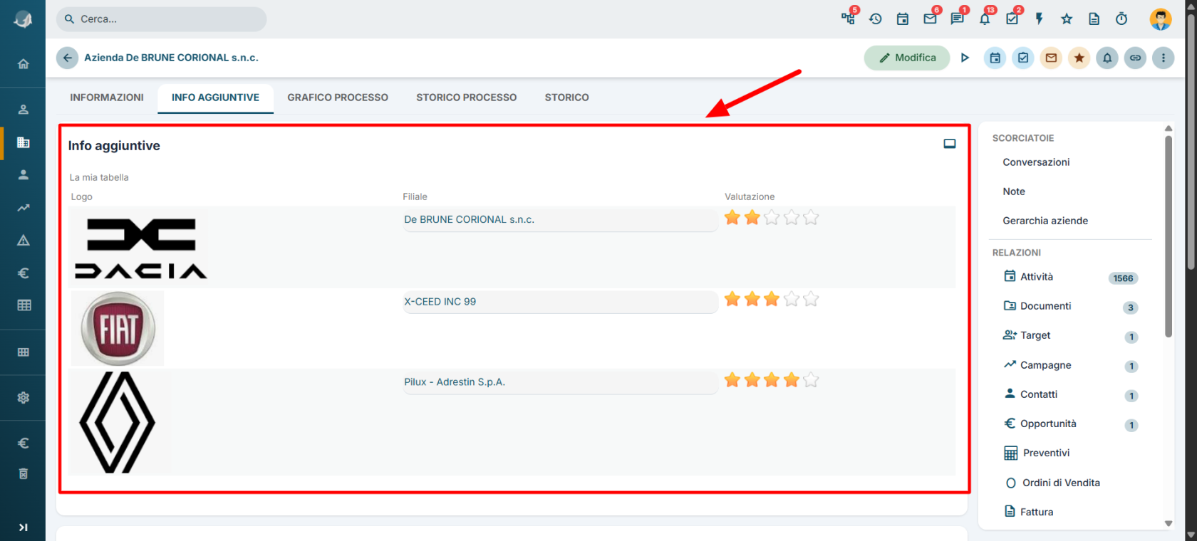The image size is (1197, 541).
Task: Mark record as favorite with star button
Action: click(1079, 58)
